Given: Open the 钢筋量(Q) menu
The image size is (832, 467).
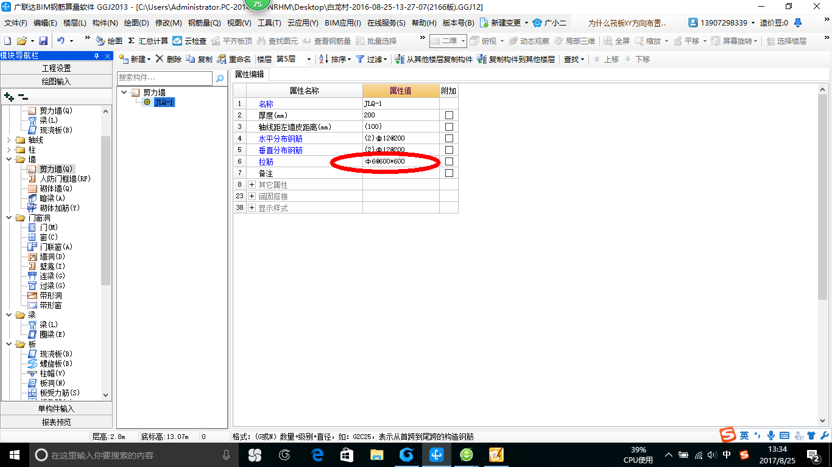Looking at the screenshot, I should point(204,22).
